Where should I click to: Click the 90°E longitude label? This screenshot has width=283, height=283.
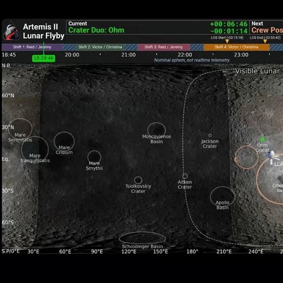97,251
